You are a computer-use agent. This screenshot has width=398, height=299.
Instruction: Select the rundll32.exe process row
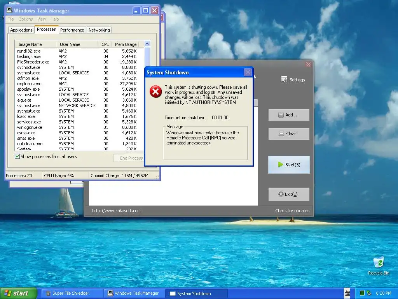pos(79,51)
